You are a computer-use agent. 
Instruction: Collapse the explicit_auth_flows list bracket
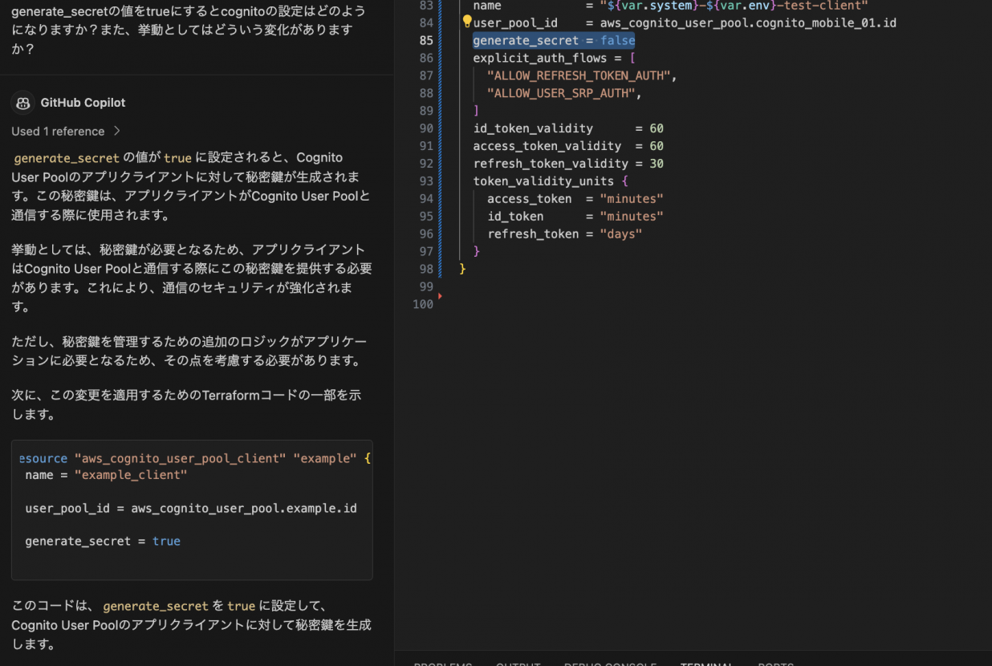click(x=632, y=58)
